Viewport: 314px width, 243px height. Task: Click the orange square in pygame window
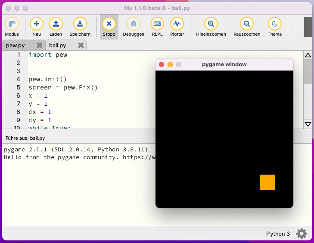(x=267, y=182)
